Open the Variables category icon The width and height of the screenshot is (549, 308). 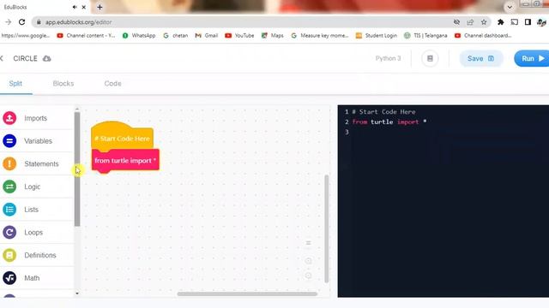[x=9, y=140]
